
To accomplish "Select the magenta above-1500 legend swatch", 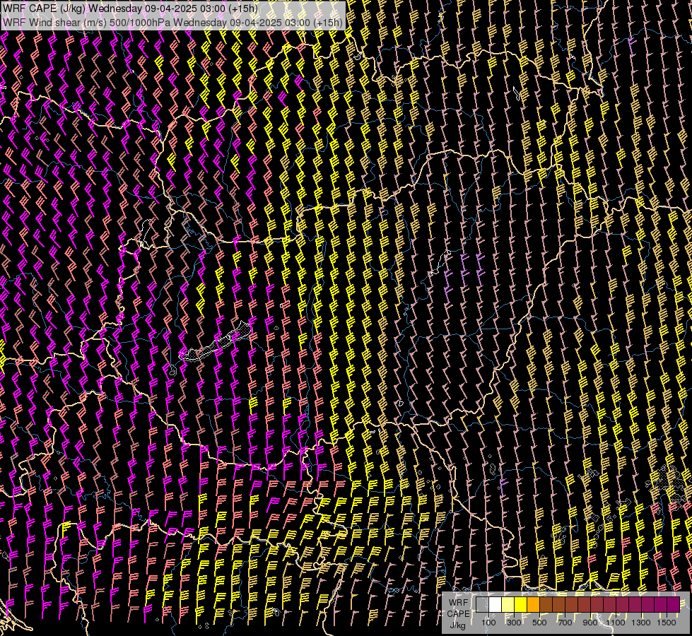I will [674, 604].
